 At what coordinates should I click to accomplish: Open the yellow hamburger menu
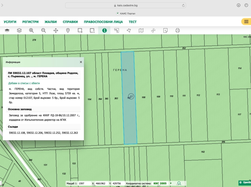click(246, 22)
